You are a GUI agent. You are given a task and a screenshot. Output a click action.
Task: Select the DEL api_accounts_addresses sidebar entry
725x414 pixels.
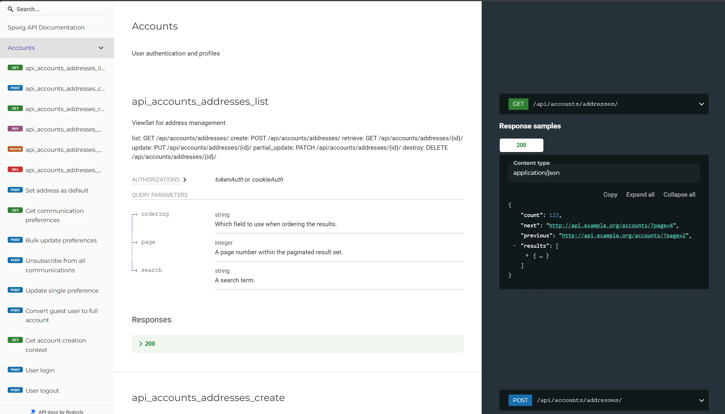point(57,170)
